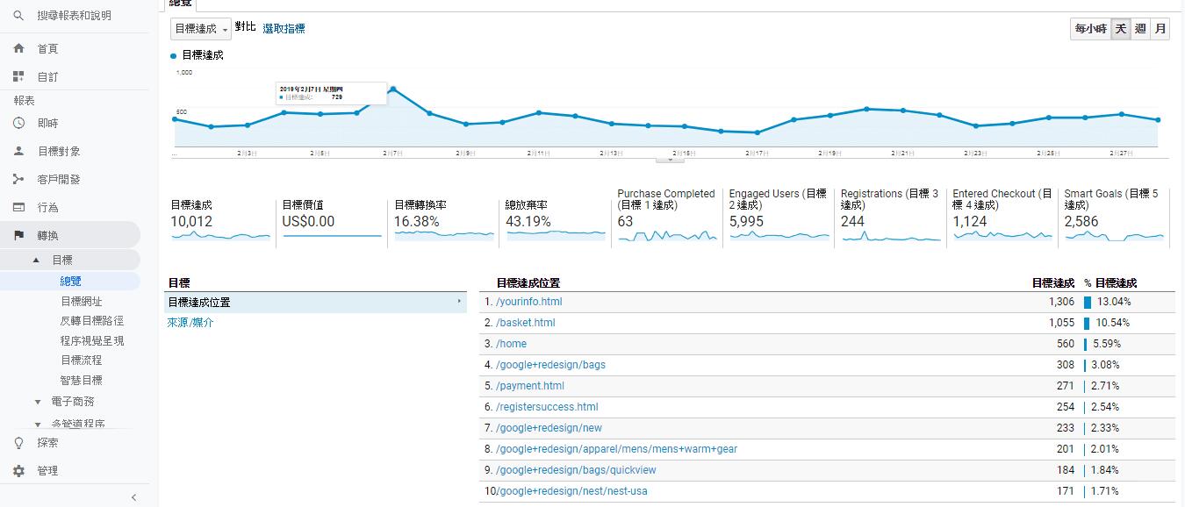Click the Entered Checkout 1,124 card

point(1003,216)
